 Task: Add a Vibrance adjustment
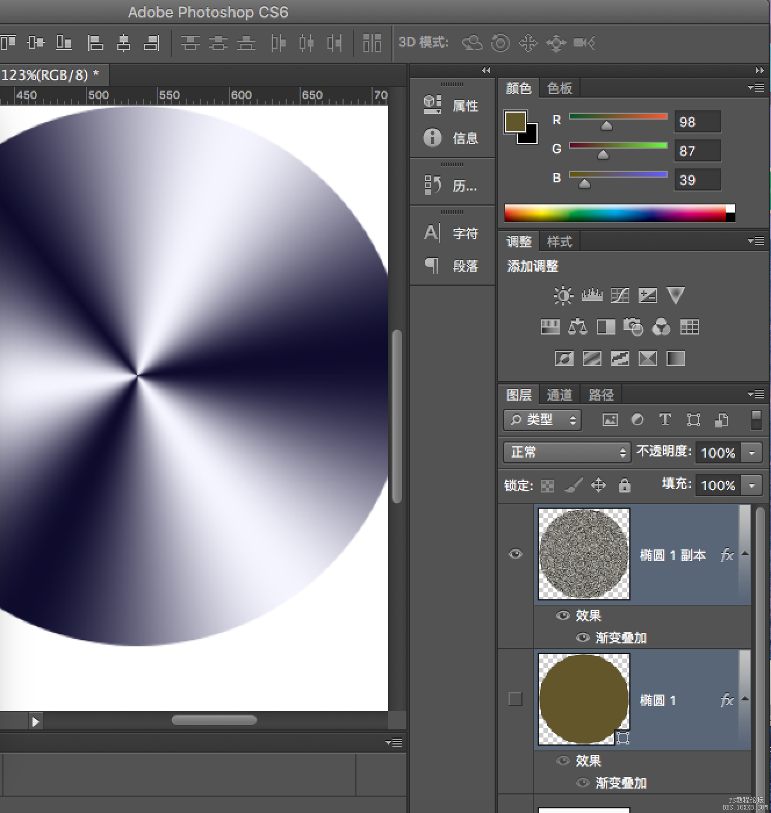[675, 296]
